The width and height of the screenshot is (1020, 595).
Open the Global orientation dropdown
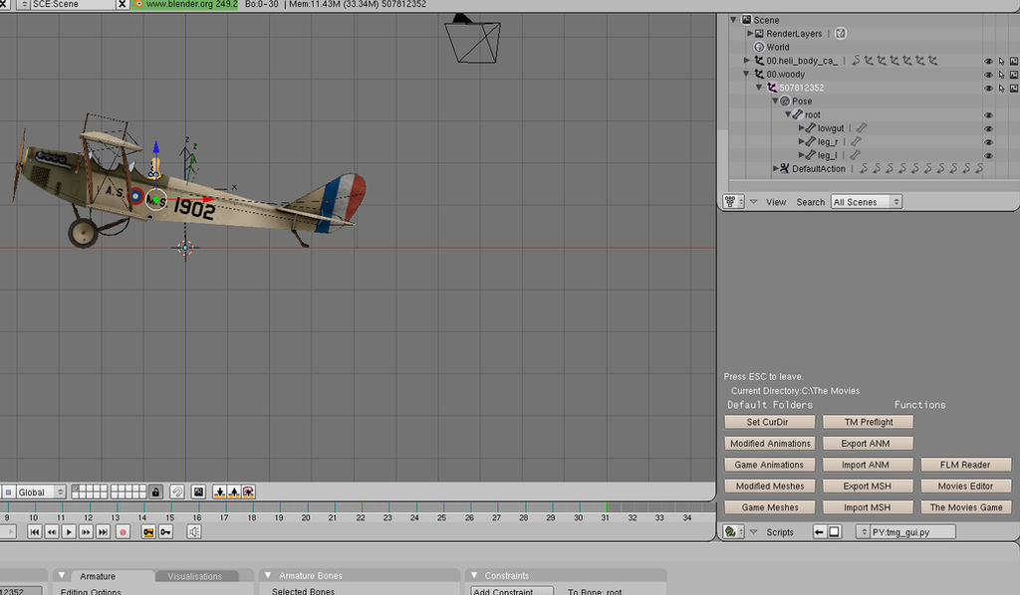(35, 493)
